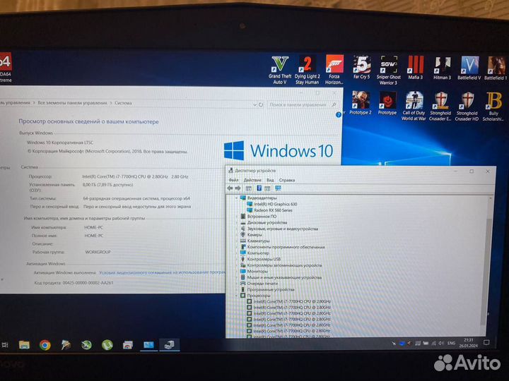The width and height of the screenshot is (509, 381).
Task: Expand the Контроллеры USB category
Action: pos(236,259)
